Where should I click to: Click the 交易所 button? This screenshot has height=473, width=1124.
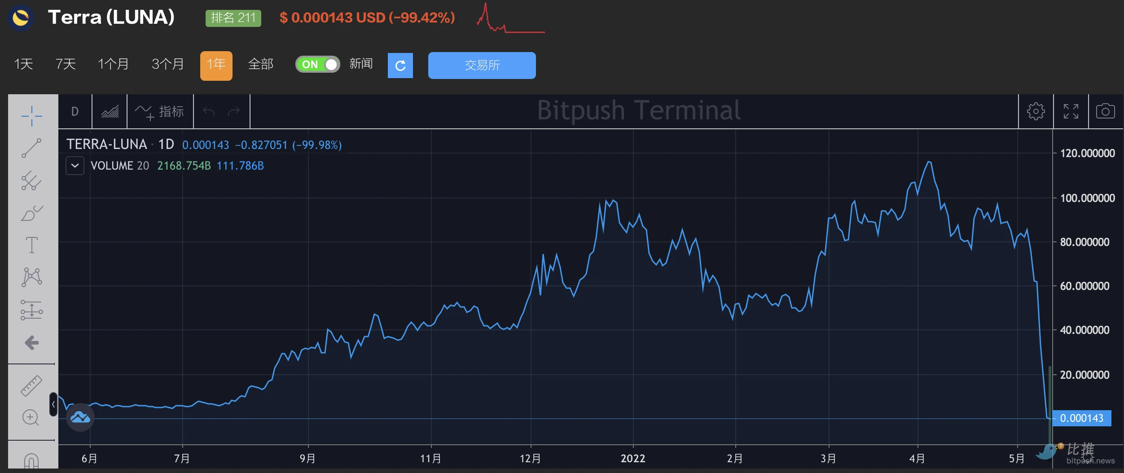[482, 66]
